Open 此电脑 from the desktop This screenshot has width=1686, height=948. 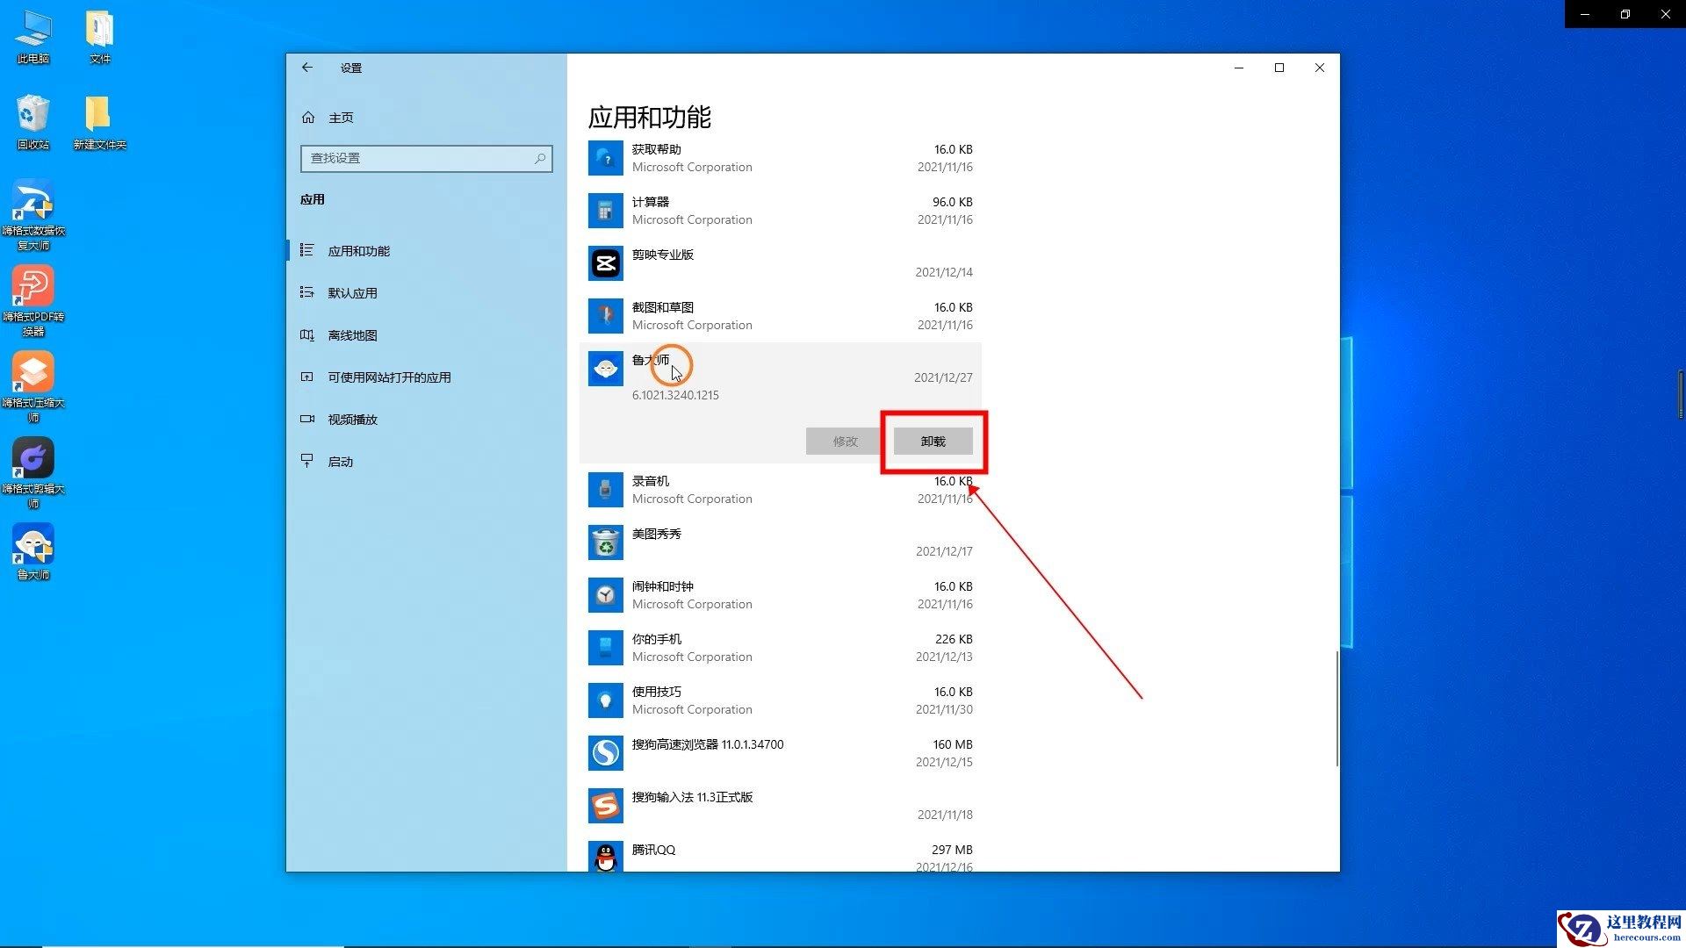(x=32, y=26)
